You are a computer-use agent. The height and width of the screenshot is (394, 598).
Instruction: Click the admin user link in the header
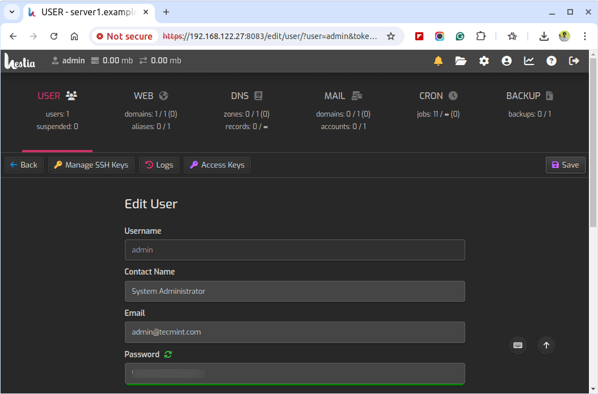[68, 61]
